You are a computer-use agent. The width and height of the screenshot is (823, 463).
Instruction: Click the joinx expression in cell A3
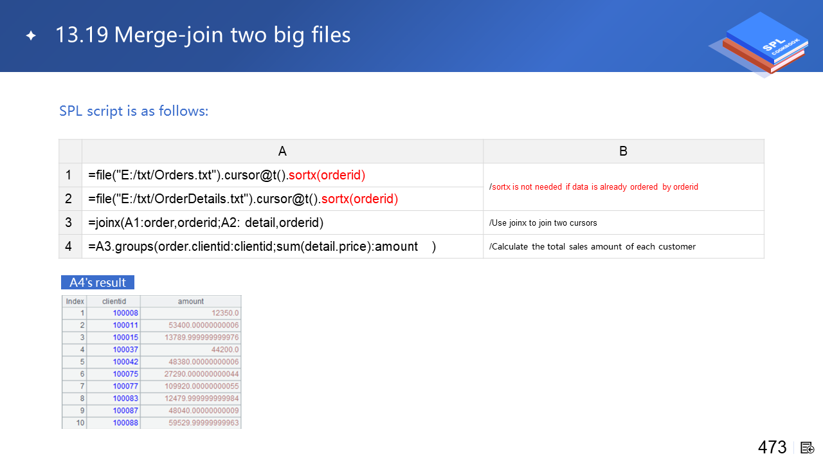click(x=206, y=222)
